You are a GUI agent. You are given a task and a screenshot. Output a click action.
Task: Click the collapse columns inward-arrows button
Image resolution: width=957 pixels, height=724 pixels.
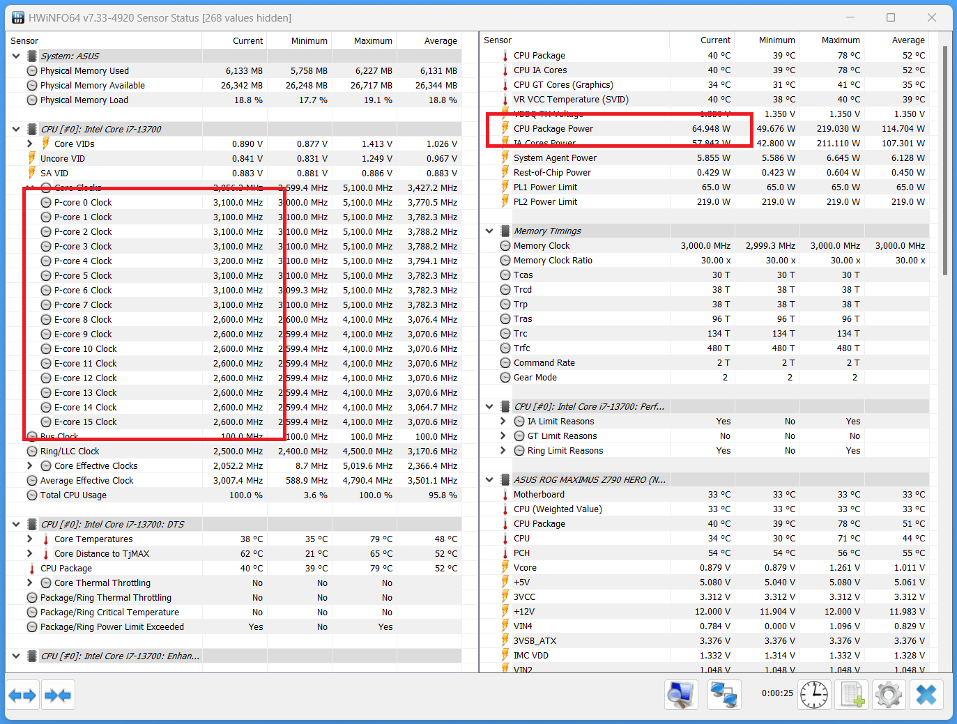pos(57,695)
